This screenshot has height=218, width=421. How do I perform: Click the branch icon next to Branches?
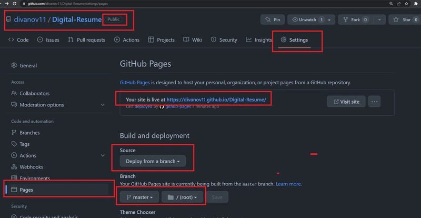point(14,133)
